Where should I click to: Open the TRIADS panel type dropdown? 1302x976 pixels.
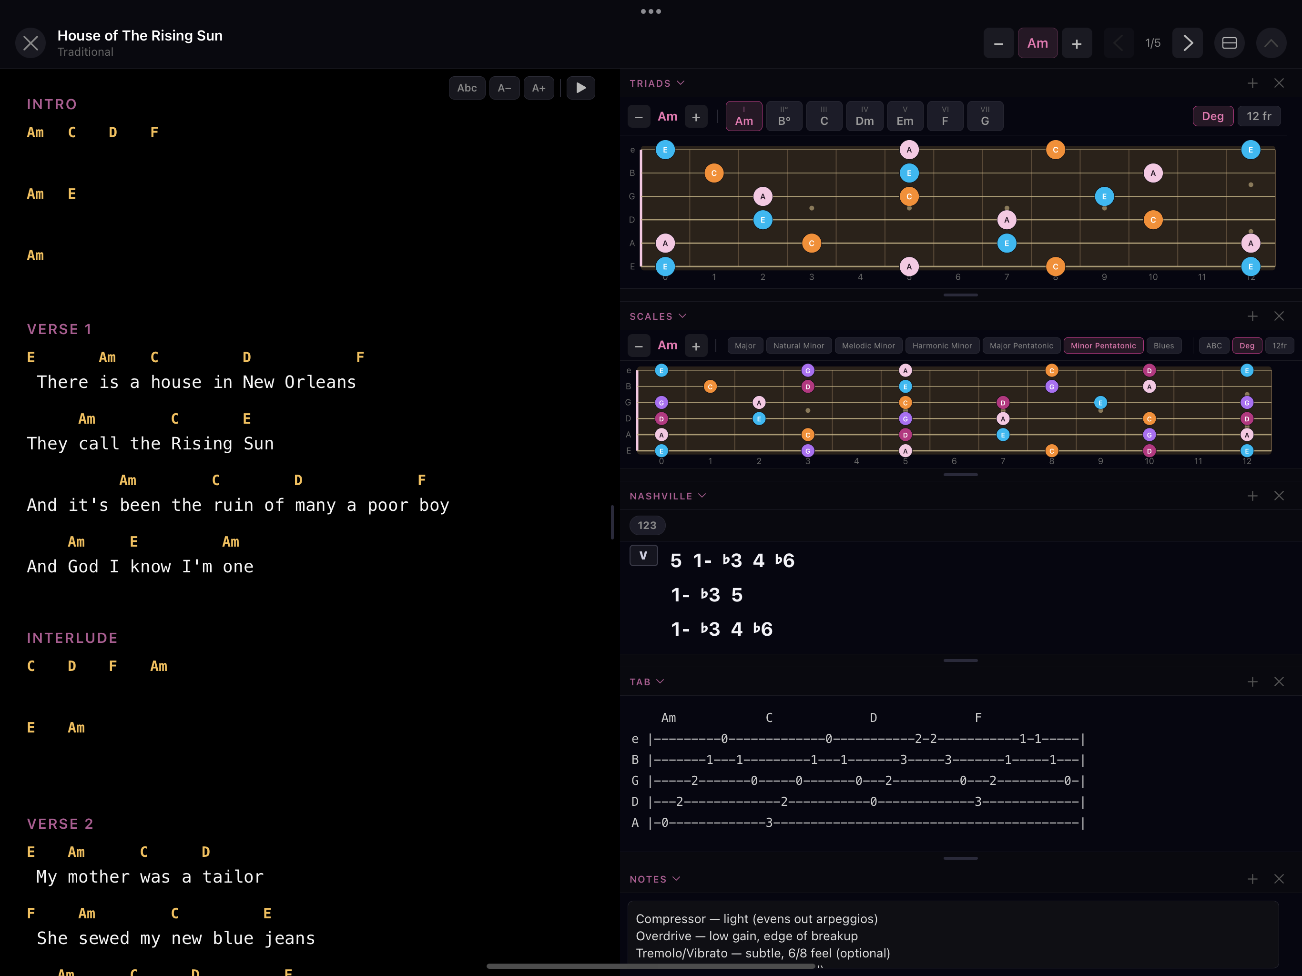click(x=657, y=83)
